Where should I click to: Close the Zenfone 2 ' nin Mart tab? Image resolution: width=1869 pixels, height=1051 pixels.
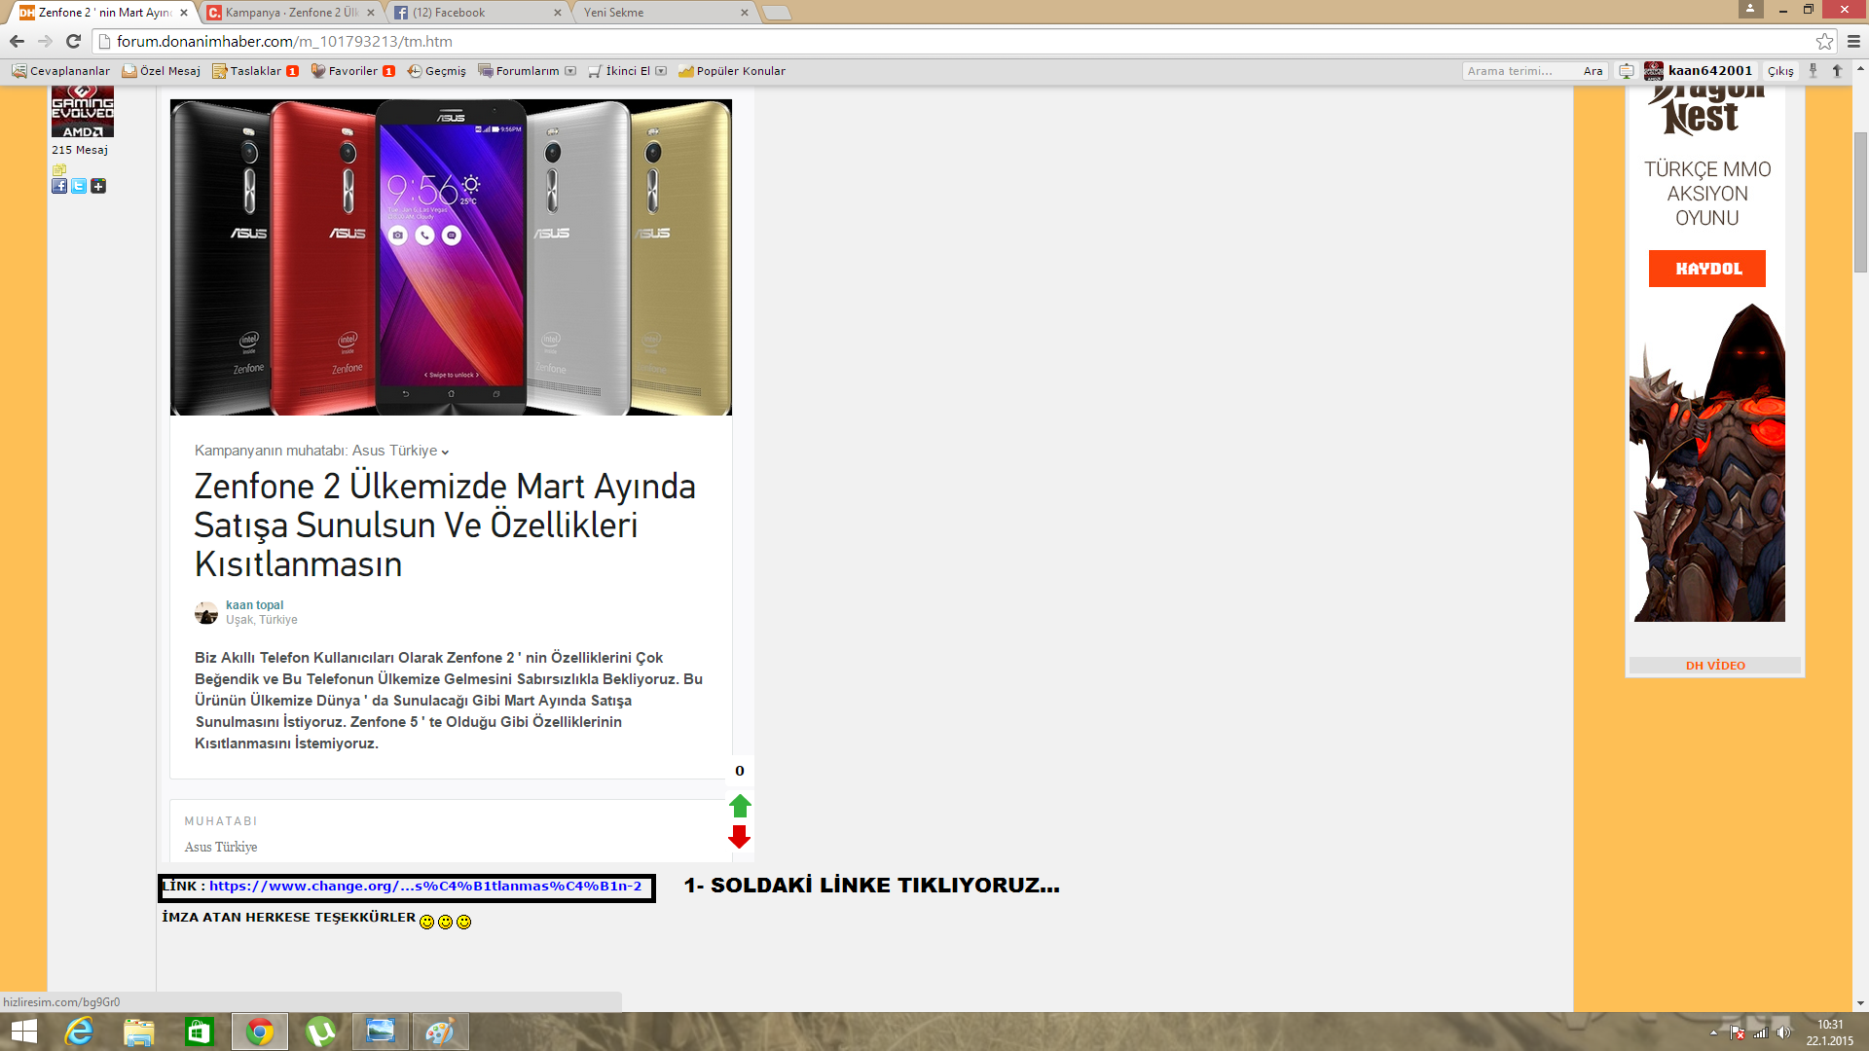[x=184, y=13]
